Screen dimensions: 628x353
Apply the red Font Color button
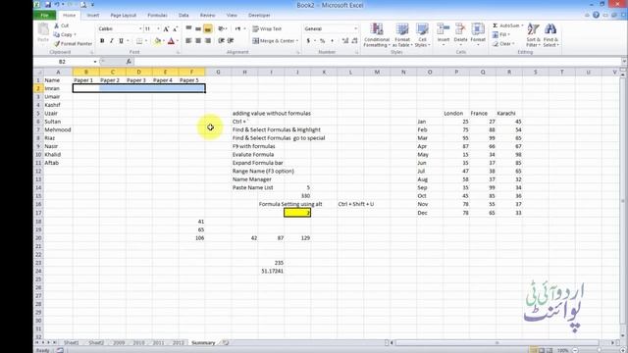pyautogui.click(x=171, y=41)
